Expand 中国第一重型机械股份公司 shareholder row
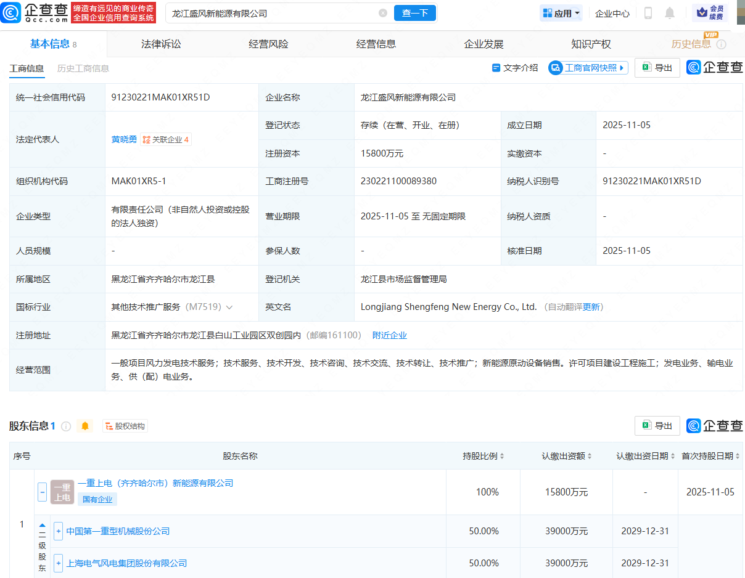745x578 pixels. [59, 531]
